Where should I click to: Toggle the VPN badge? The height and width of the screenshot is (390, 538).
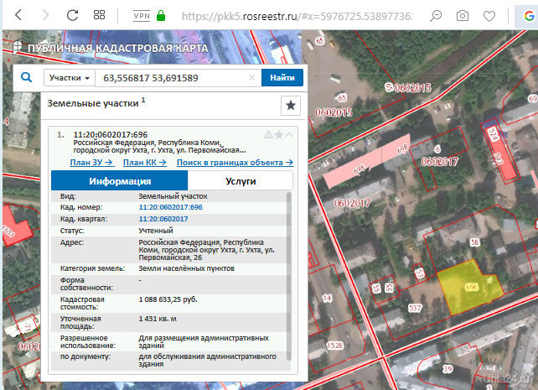pos(142,16)
